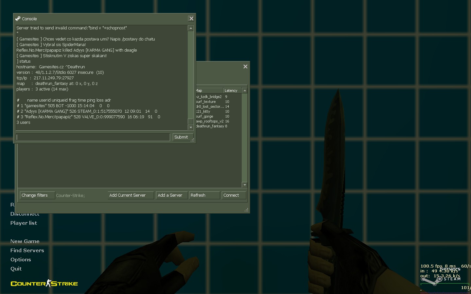
Task: Click the server list scrollbar down arrow
Action: tap(244, 185)
